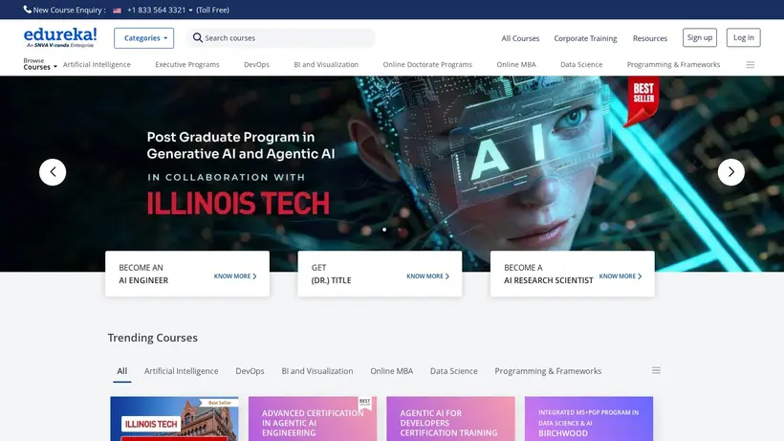Switch to Online MBA trending tab

pyautogui.click(x=391, y=371)
